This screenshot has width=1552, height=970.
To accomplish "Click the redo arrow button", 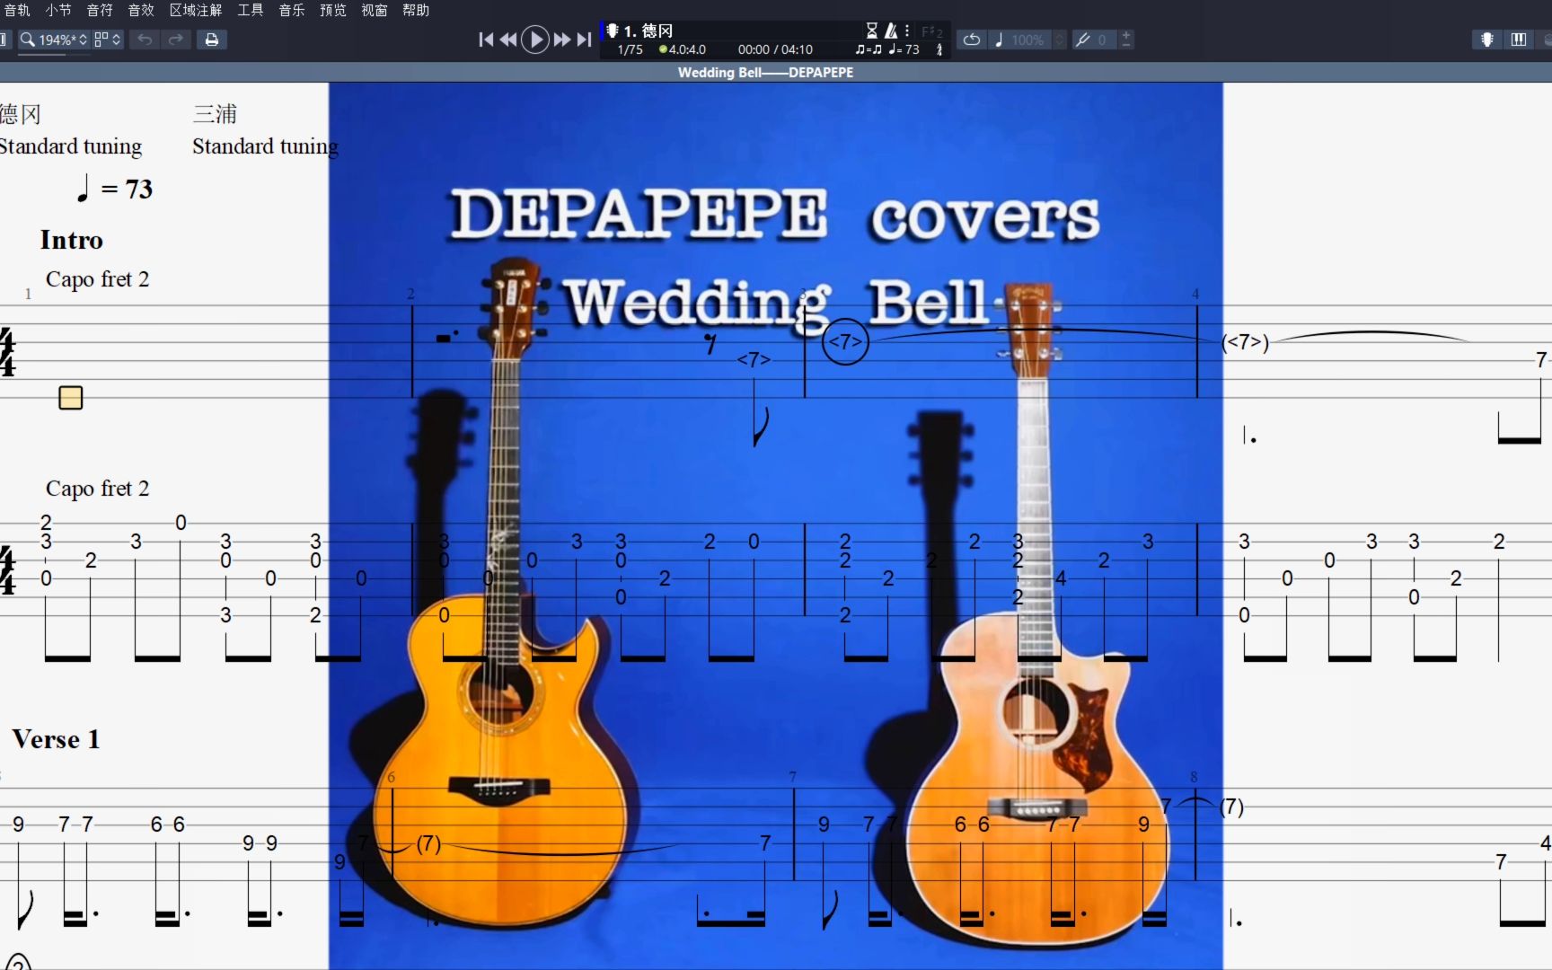I will (176, 40).
